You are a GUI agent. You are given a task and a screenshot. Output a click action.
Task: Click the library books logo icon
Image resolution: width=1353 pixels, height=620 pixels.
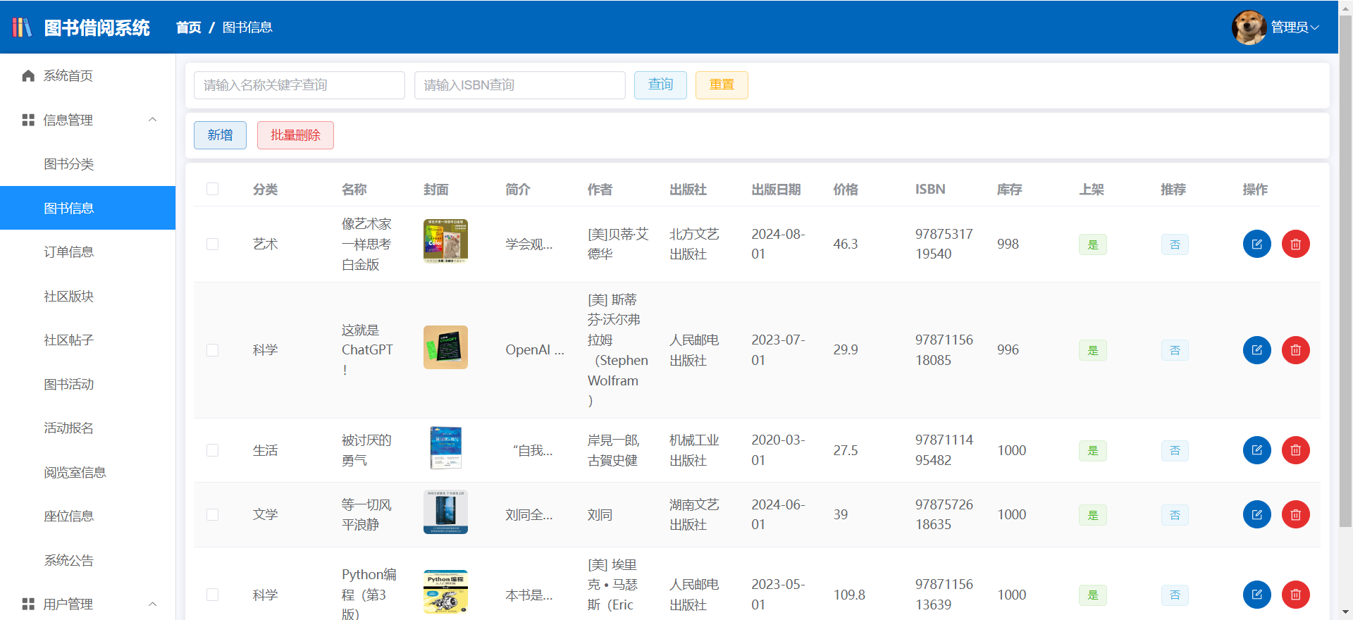22,27
